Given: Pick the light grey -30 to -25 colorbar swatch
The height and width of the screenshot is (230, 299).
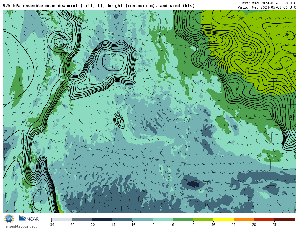Looking at the screenshot, I should (x=61, y=219).
